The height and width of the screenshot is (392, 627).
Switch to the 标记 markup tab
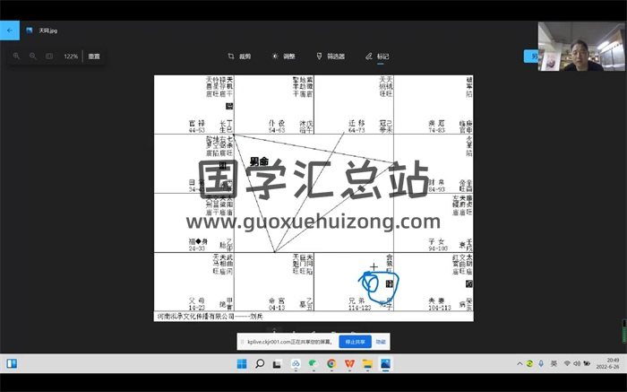[x=377, y=57]
